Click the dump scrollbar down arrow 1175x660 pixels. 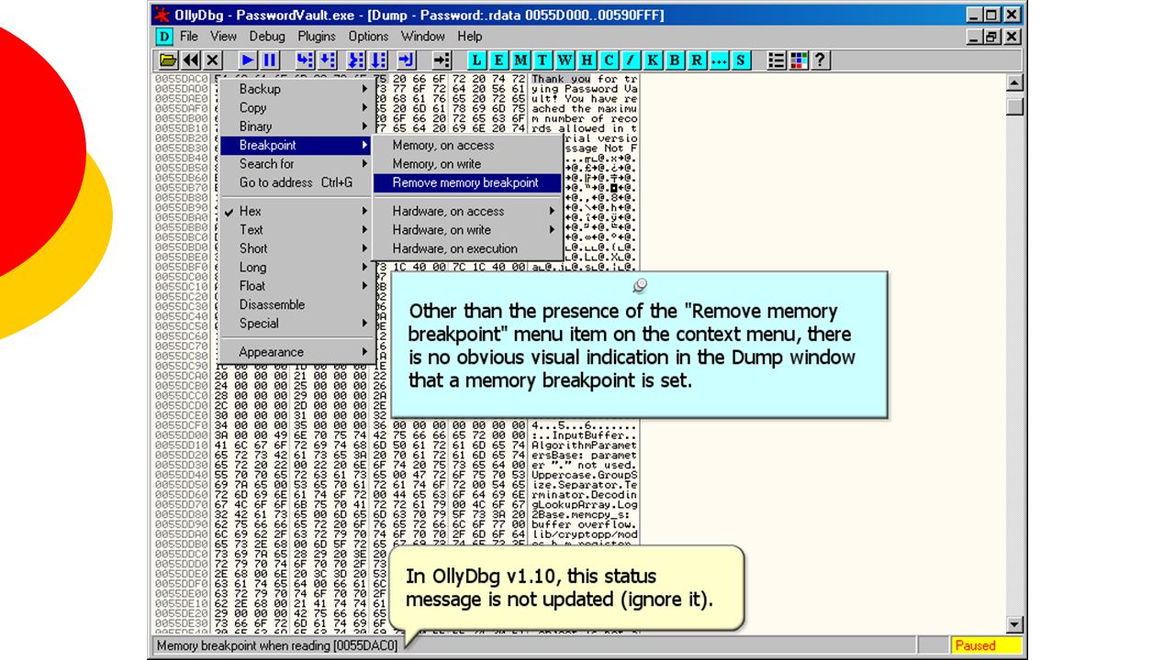(1014, 625)
